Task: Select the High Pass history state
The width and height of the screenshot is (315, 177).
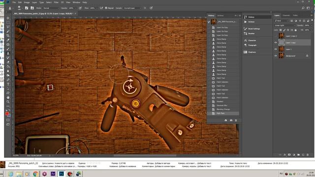Action: click(223, 114)
